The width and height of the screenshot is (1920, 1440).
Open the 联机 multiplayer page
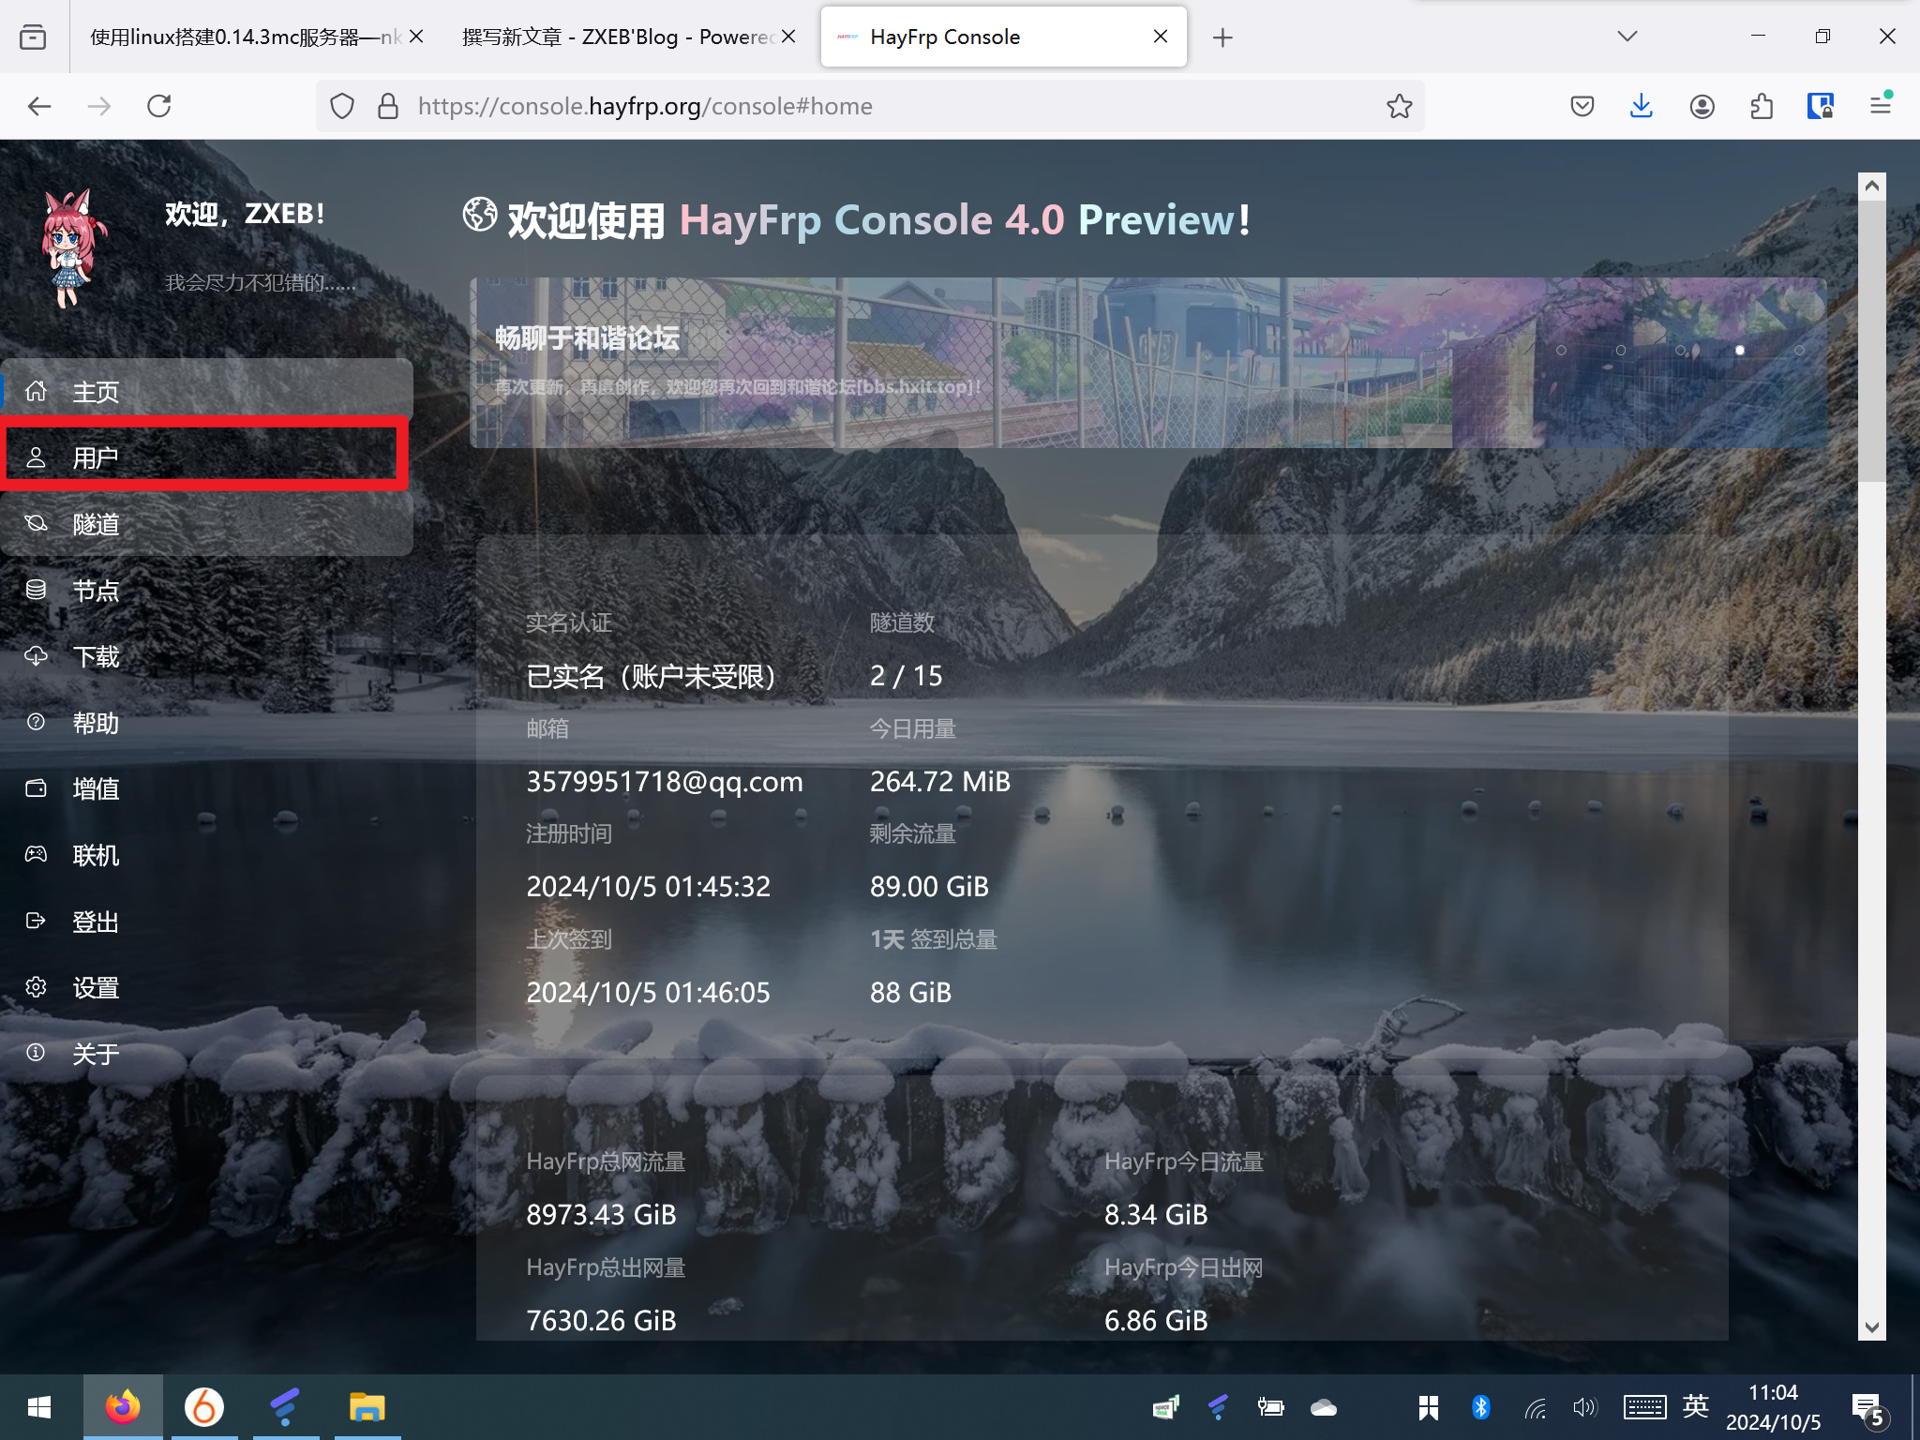point(205,855)
